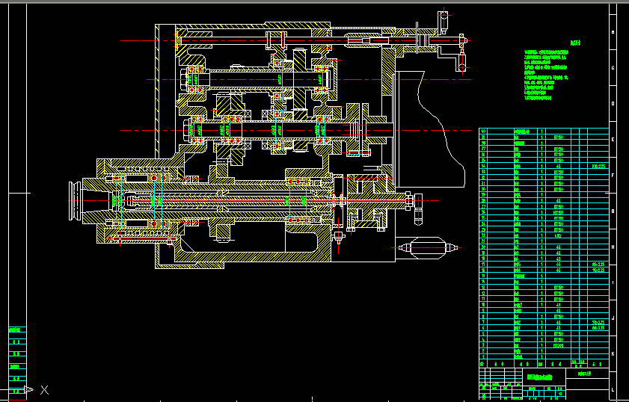Click the UCS origin icon in bottom-left
The width and height of the screenshot is (629, 402).
(28, 389)
